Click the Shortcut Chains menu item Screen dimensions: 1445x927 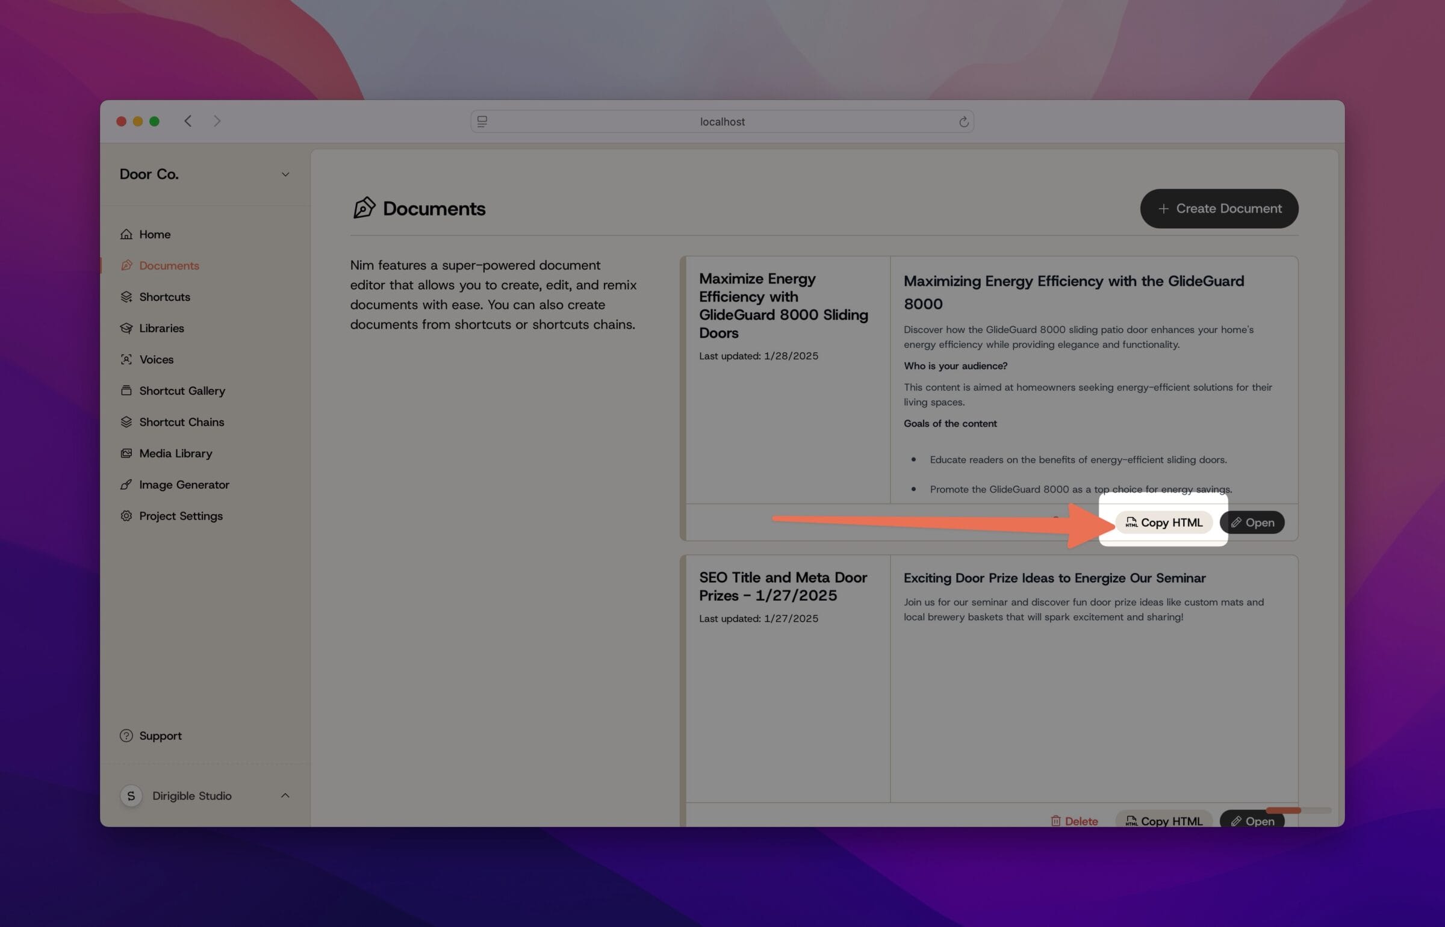pyautogui.click(x=181, y=421)
